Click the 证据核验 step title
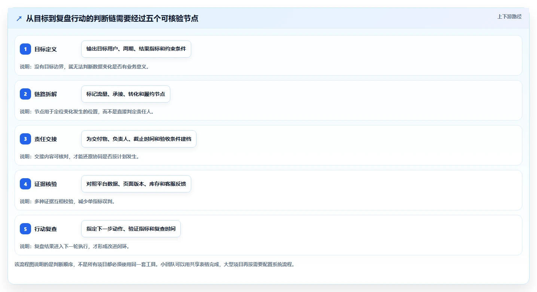Viewport: 537px width, 292px height. (46, 184)
